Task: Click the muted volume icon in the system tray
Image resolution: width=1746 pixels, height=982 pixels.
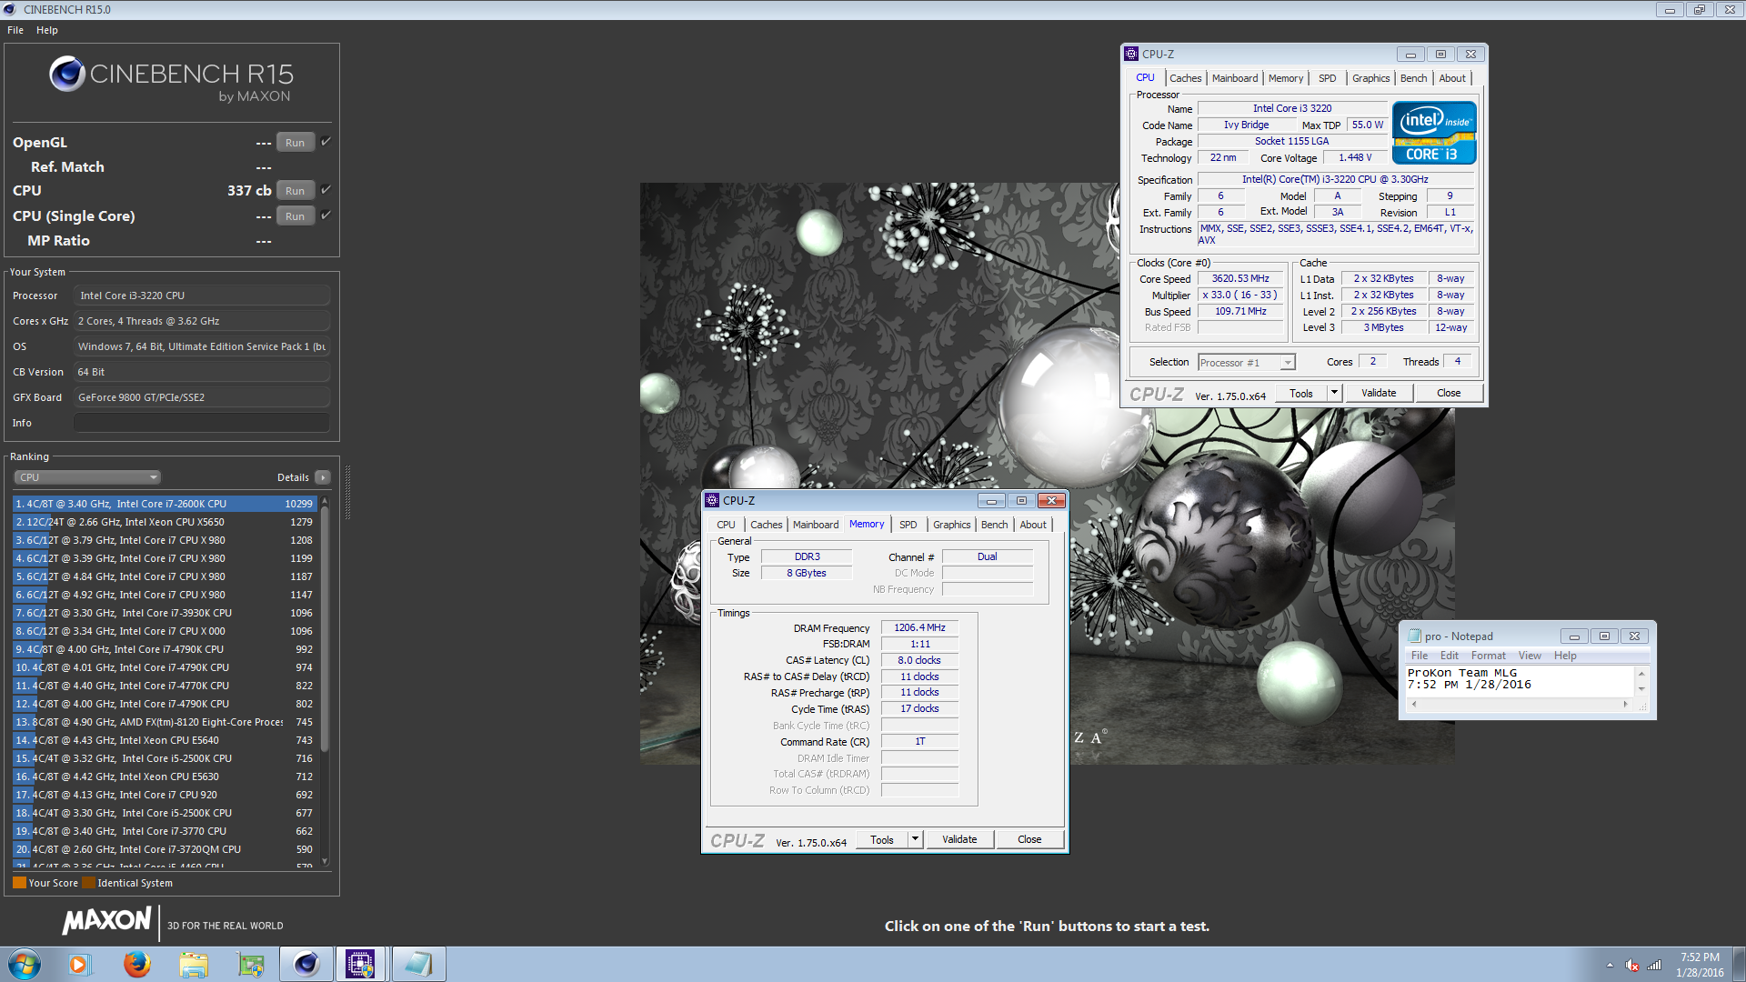Action: 1632,965
